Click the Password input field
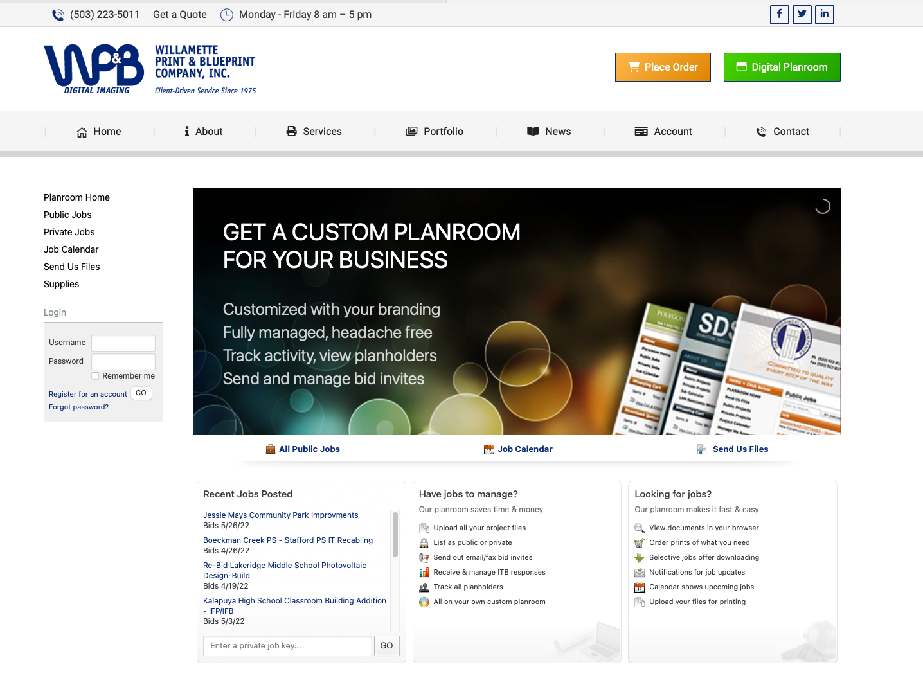Image resolution: width=923 pixels, height=678 pixels. pos(123,362)
